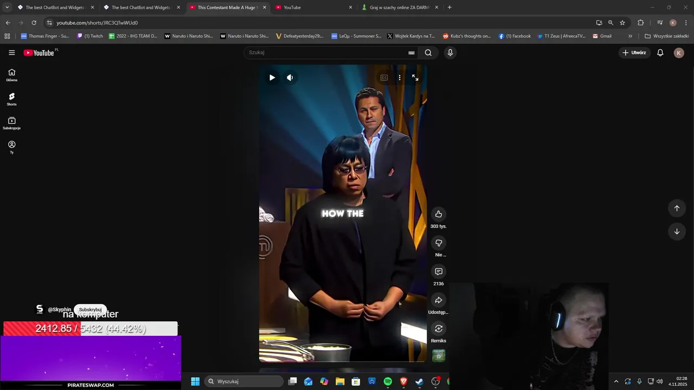The width and height of the screenshot is (694, 390).
Task: Open the apps grid in bookmarks bar
Action: coord(7,36)
